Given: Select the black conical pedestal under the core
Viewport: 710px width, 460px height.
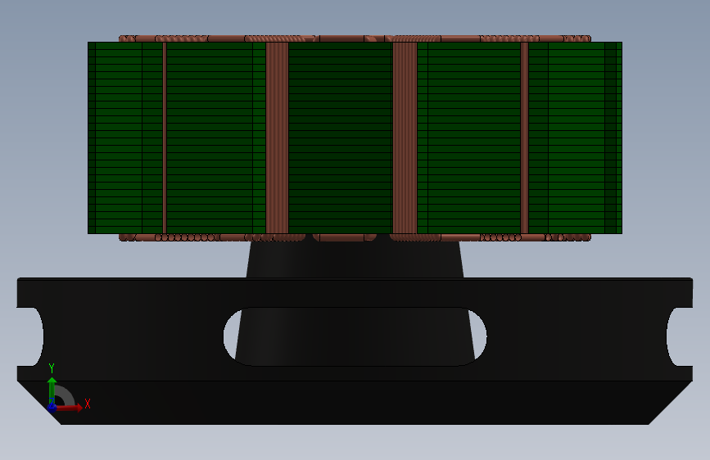Looking at the screenshot, I should pyautogui.click(x=355, y=259).
